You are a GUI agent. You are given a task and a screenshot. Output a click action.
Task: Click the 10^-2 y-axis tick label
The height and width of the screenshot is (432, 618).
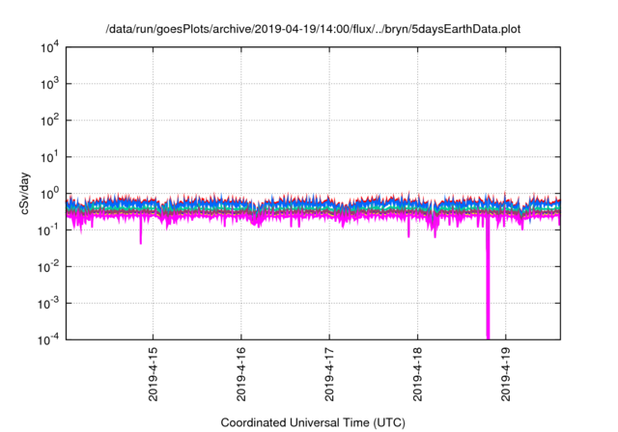pyautogui.click(x=48, y=267)
